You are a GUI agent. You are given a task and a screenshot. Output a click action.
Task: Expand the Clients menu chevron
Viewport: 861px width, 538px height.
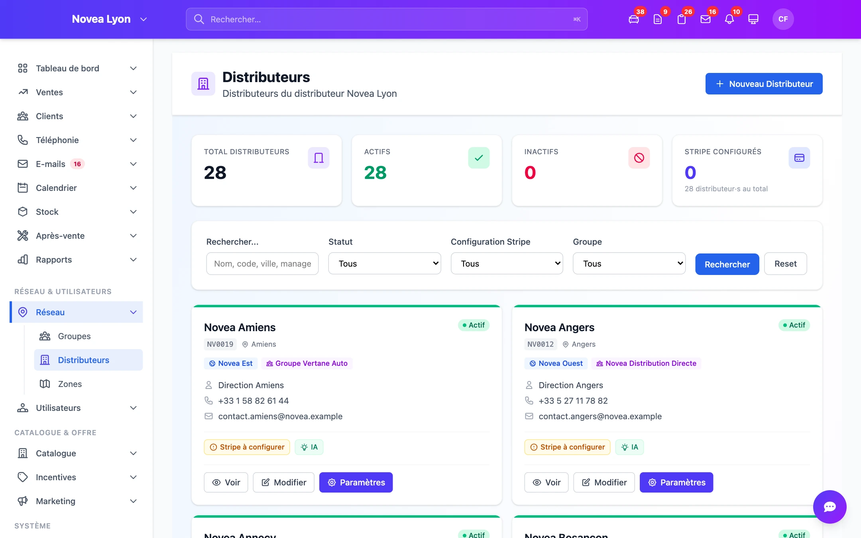click(134, 116)
